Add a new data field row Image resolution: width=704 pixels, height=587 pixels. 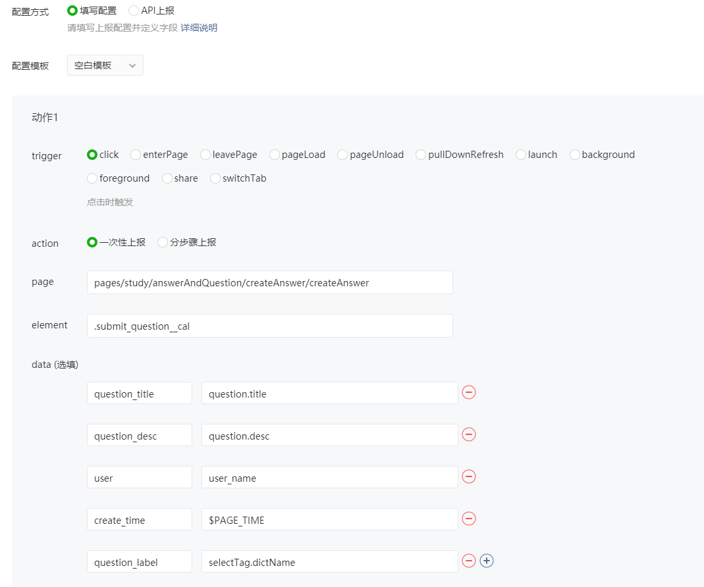(487, 561)
